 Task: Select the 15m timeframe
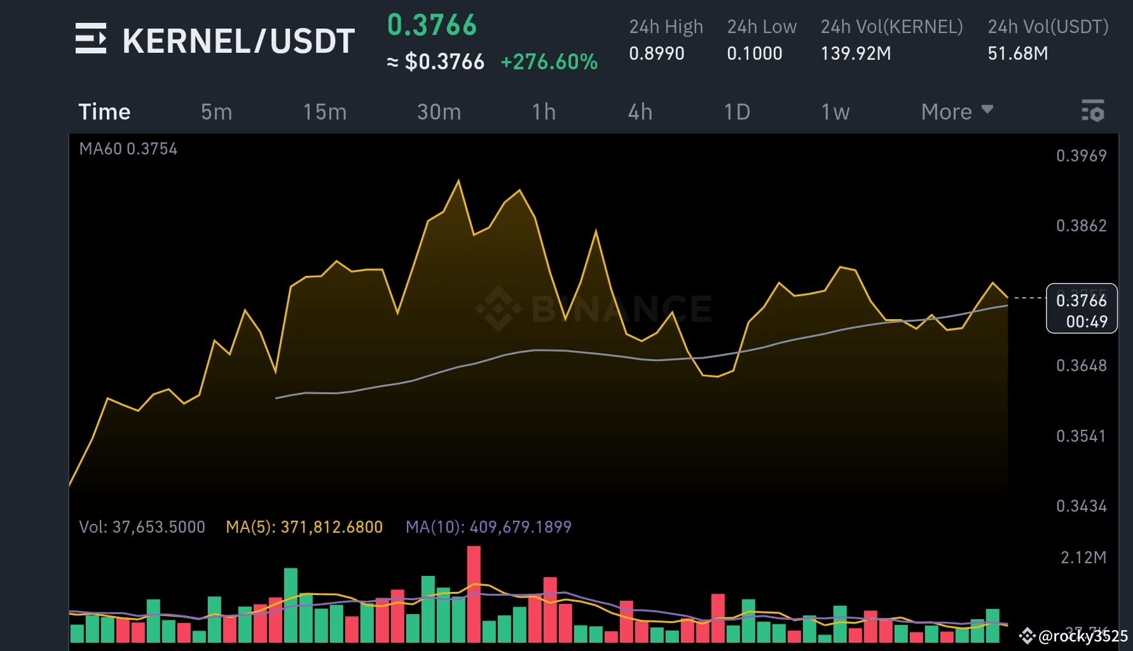click(x=324, y=111)
